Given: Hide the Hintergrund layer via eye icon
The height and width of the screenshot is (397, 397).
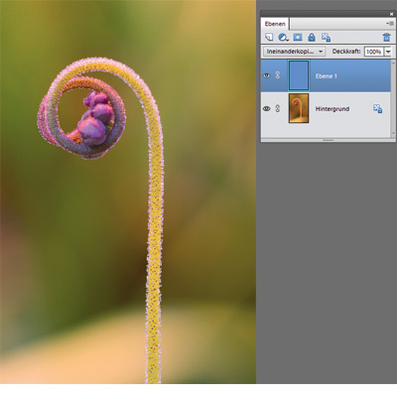Looking at the screenshot, I should click(266, 108).
